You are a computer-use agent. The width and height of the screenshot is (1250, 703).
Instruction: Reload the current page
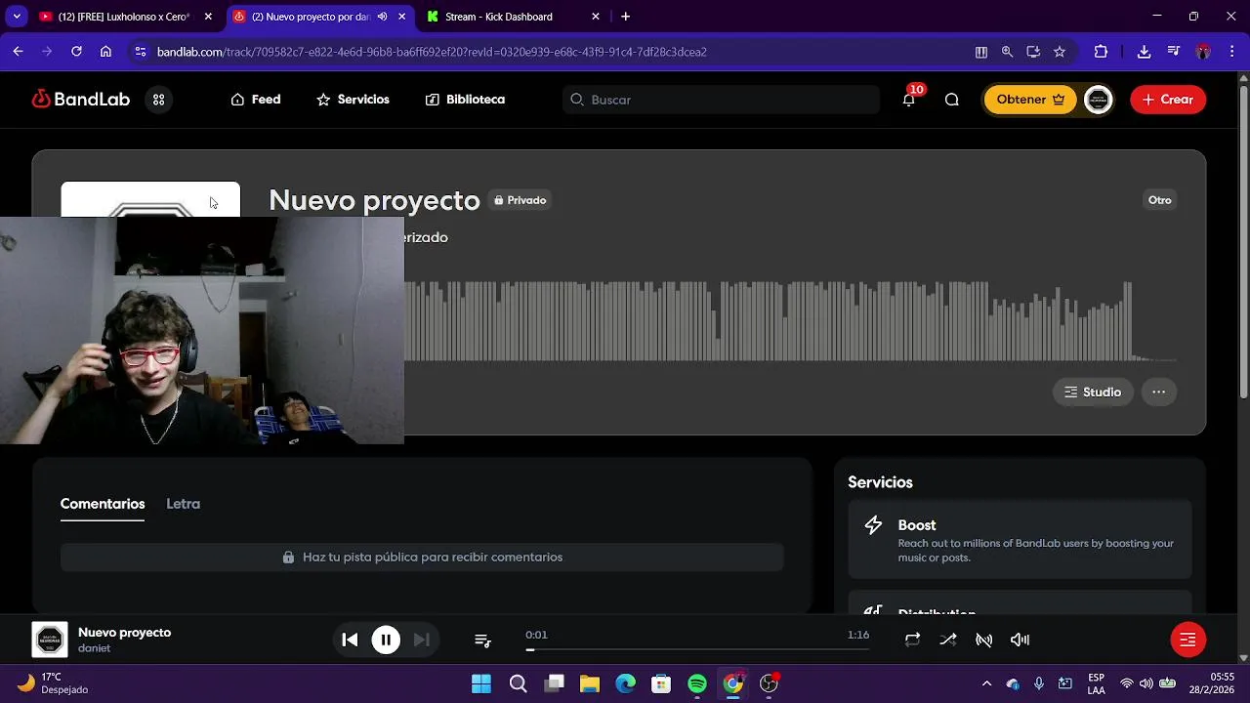pyautogui.click(x=76, y=52)
